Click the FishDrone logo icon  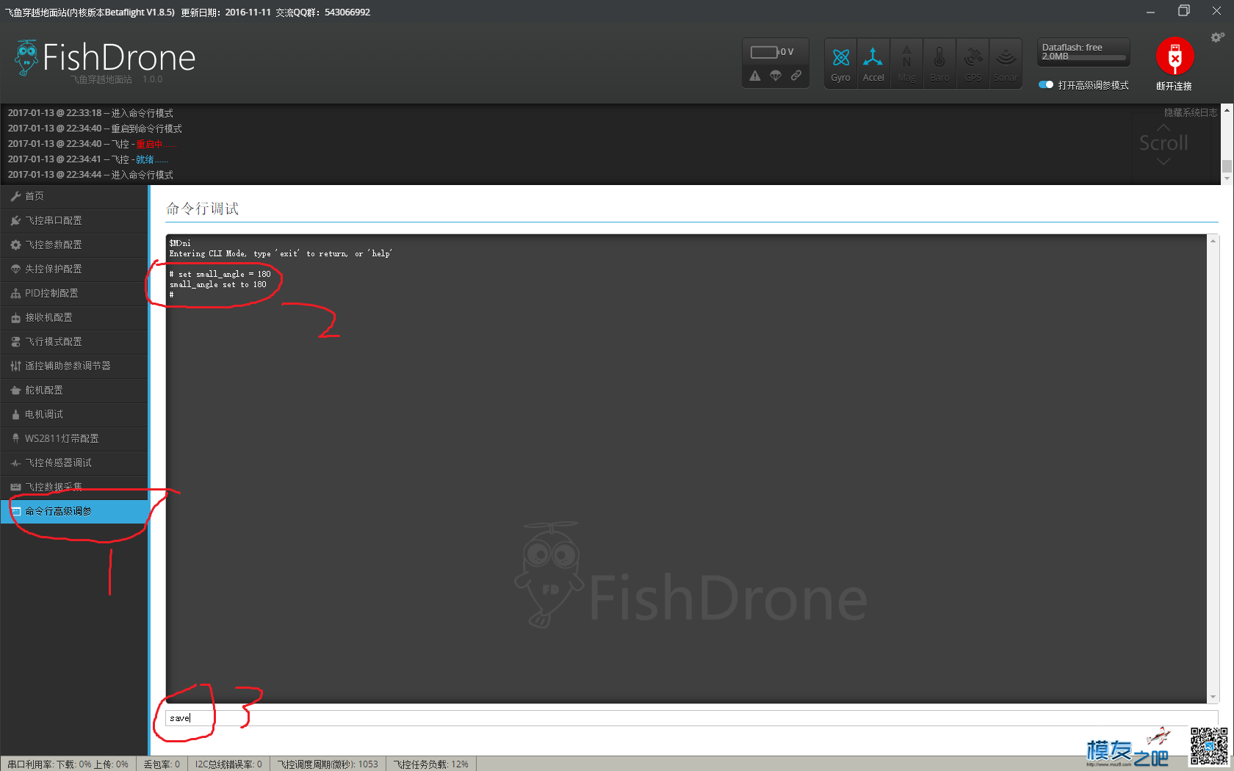(x=27, y=58)
